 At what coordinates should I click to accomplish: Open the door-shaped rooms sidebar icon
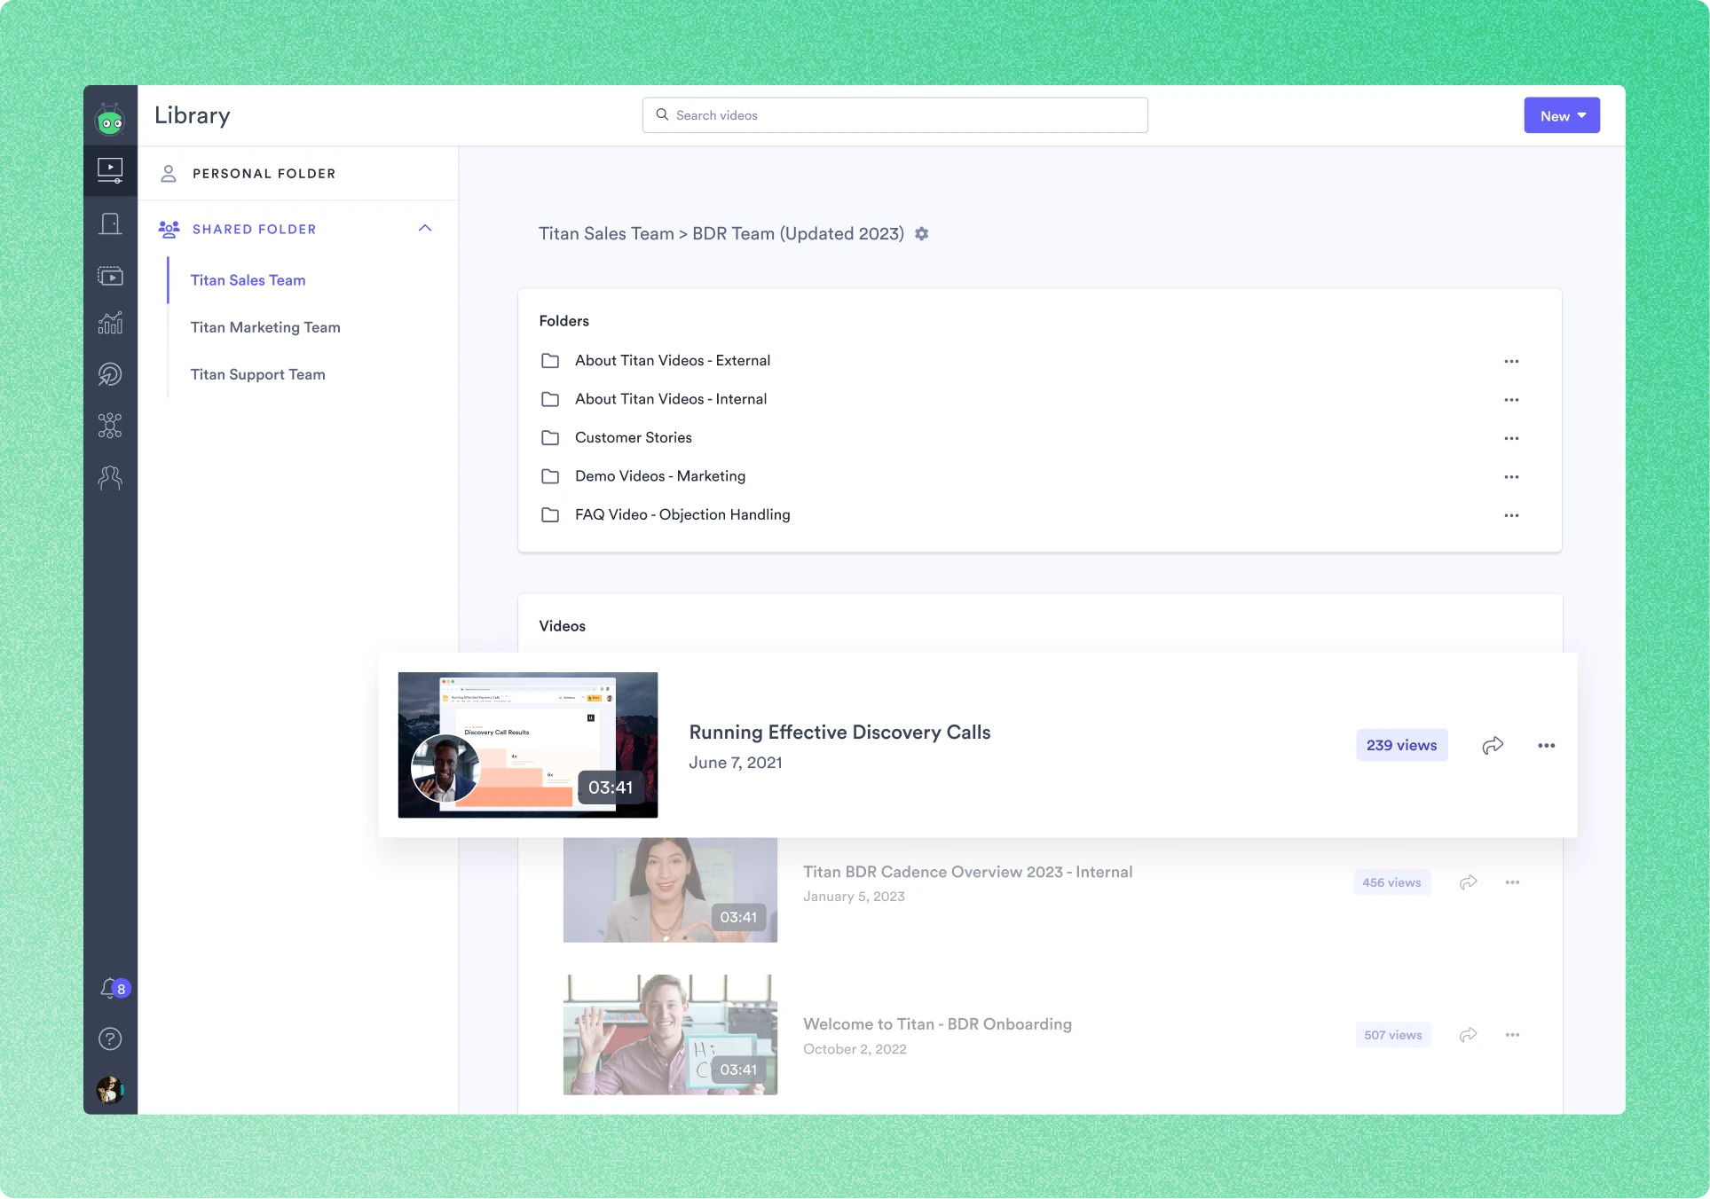(x=110, y=223)
